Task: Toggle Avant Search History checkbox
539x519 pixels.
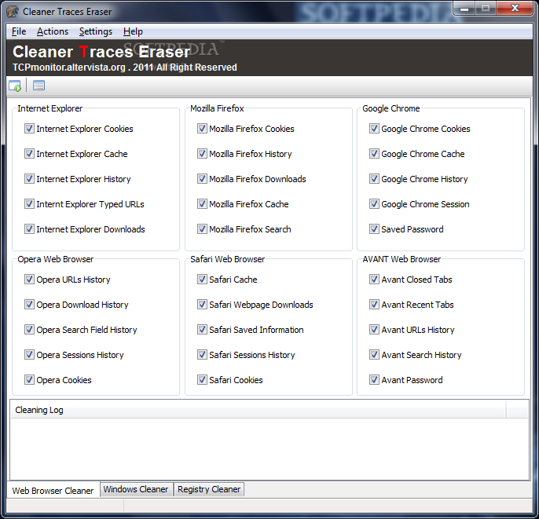Action: coord(374,354)
